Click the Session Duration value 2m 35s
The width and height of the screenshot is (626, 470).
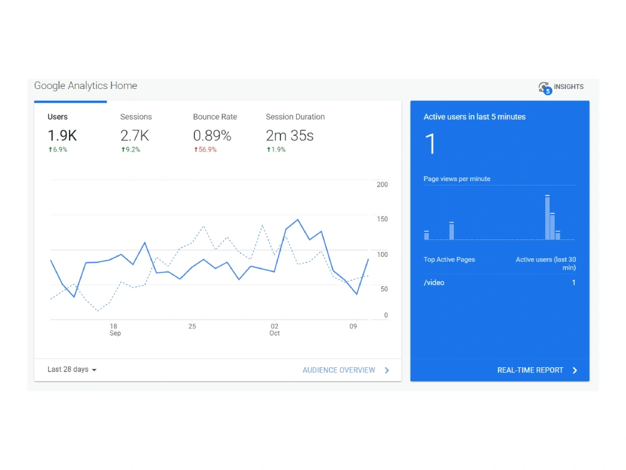pos(290,136)
